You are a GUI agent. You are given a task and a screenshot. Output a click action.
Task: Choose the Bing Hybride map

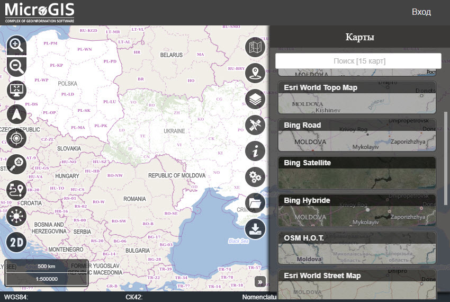[x=357, y=210]
